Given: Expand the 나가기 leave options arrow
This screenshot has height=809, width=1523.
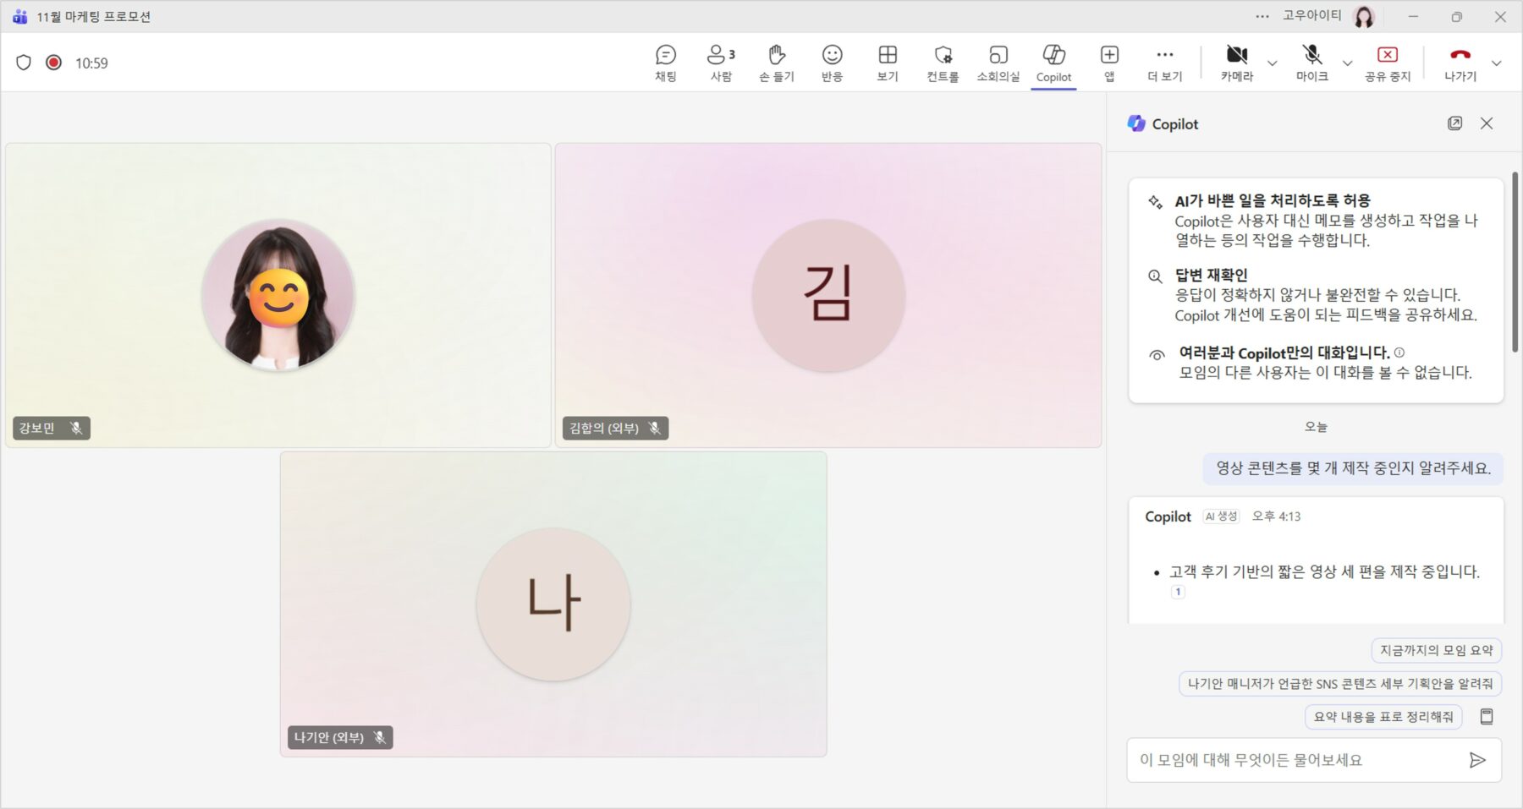Looking at the screenshot, I should tap(1496, 63).
